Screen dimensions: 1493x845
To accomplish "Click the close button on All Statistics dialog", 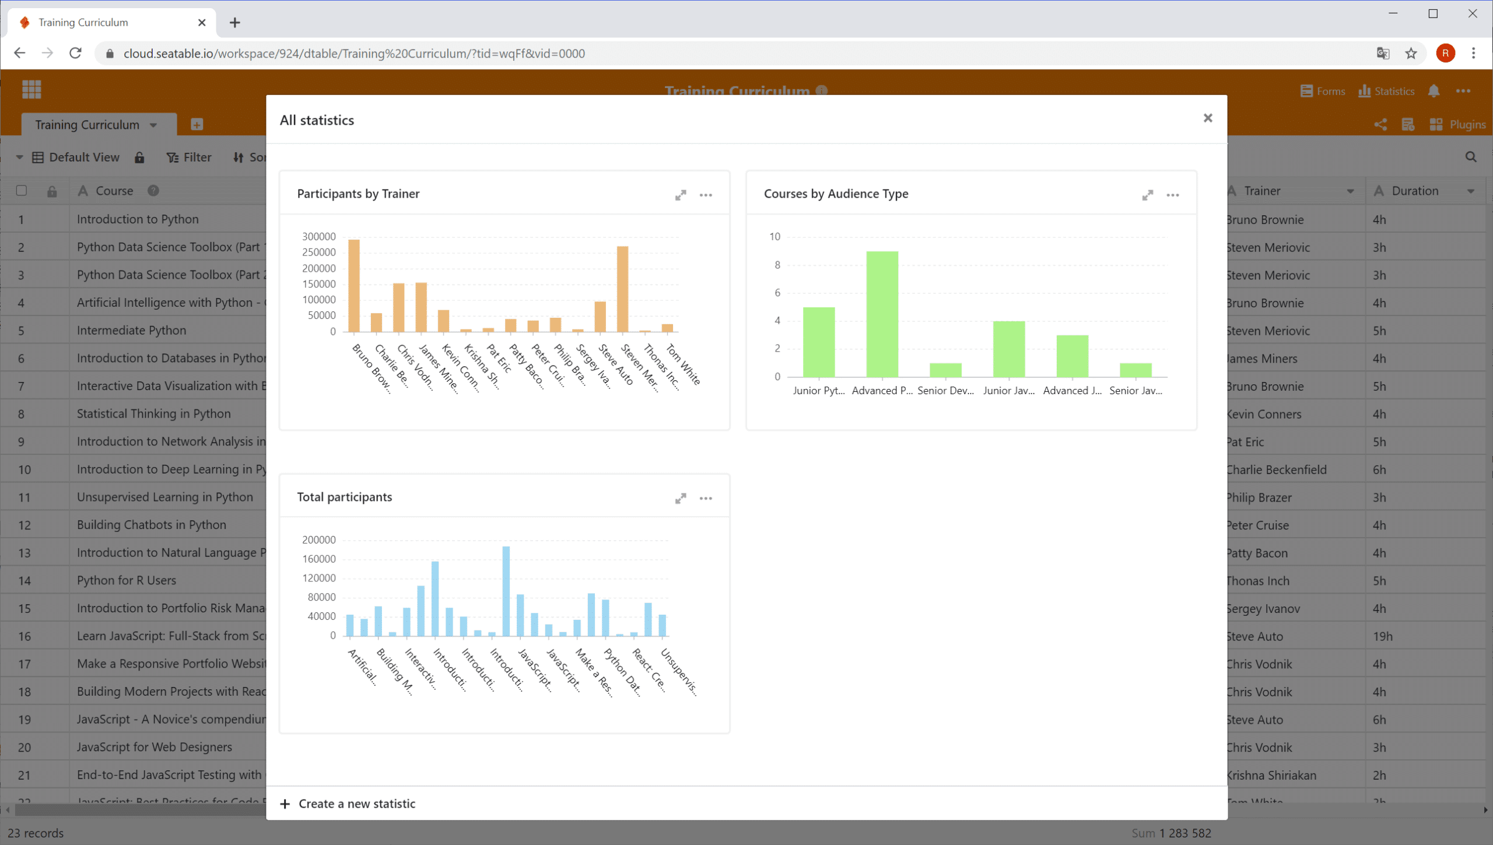I will [x=1208, y=118].
